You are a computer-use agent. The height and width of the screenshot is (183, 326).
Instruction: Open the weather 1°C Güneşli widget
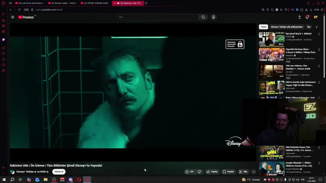click(251, 180)
